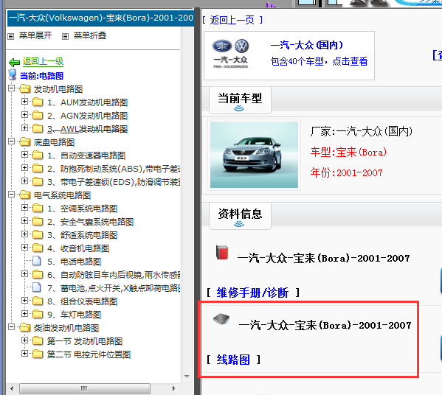Click 菜单折叠 to collapse all menus
Viewport: 442px width, 395px height.
[90, 36]
